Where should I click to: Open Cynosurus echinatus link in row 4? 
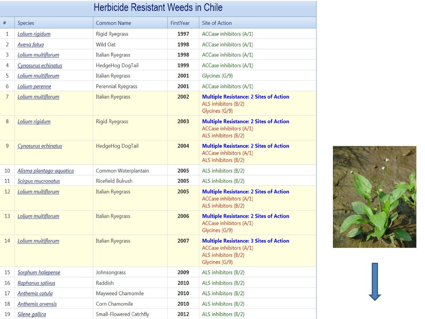point(40,65)
